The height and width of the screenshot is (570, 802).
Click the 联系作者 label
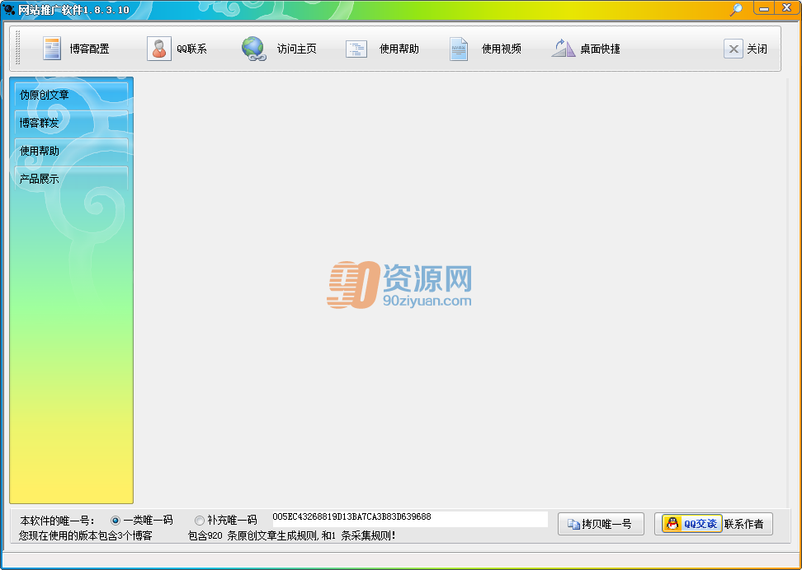pos(743,524)
